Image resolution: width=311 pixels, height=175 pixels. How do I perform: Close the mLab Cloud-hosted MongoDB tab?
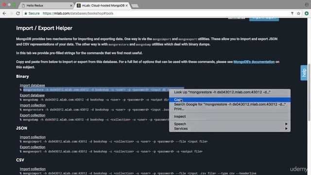[x=126, y=5]
